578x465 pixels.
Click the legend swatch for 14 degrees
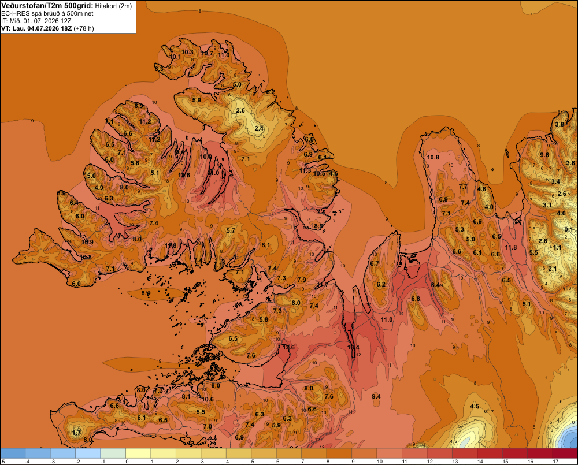490,453
